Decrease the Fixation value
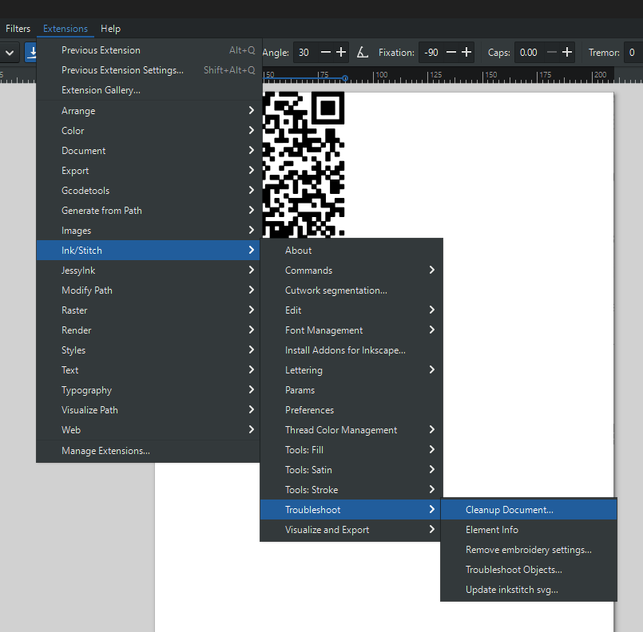 [451, 53]
